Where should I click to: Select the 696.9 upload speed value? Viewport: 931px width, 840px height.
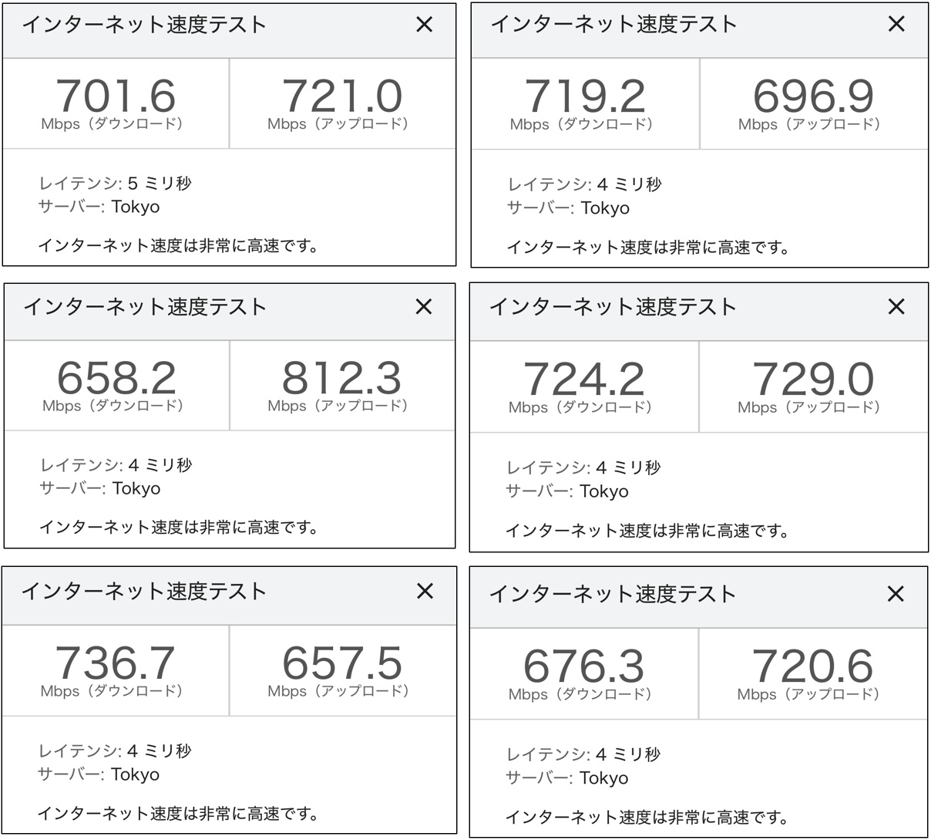pos(813,96)
